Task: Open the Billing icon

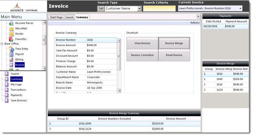Action: pos(11,60)
